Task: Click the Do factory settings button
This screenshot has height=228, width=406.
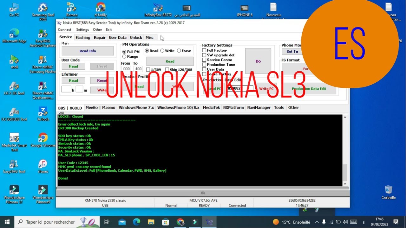Action: (x=258, y=61)
